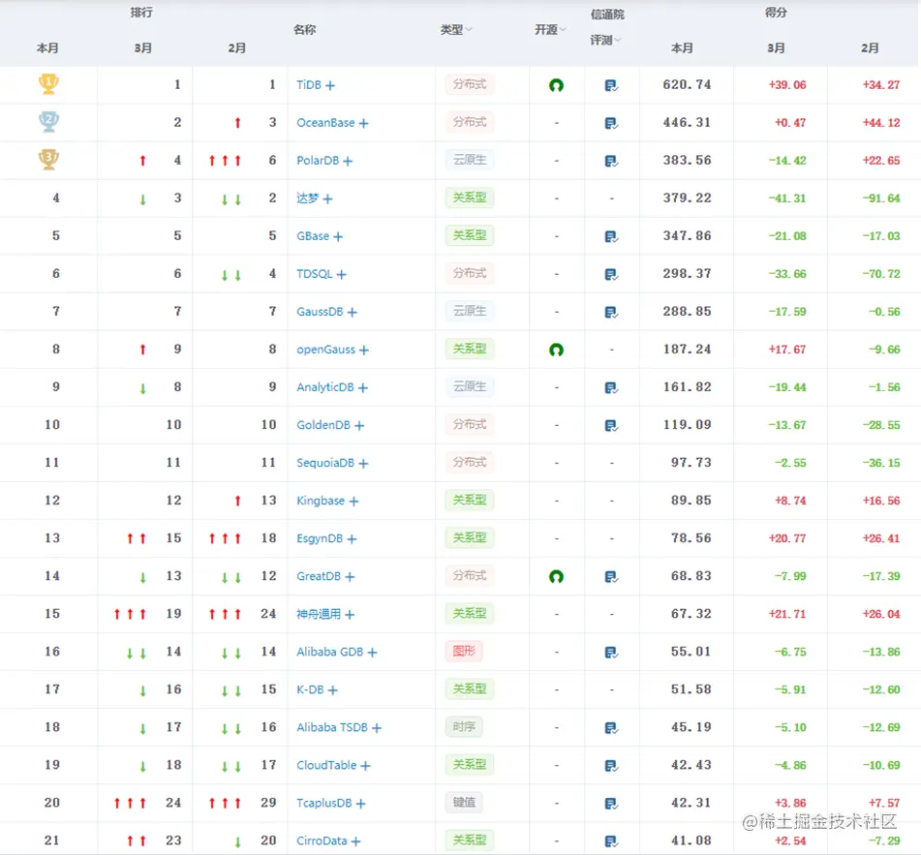Image resolution: width=921 pixels, height=855 pixels.
Task: Click the score change +21.71
Action: coord(787,614)
